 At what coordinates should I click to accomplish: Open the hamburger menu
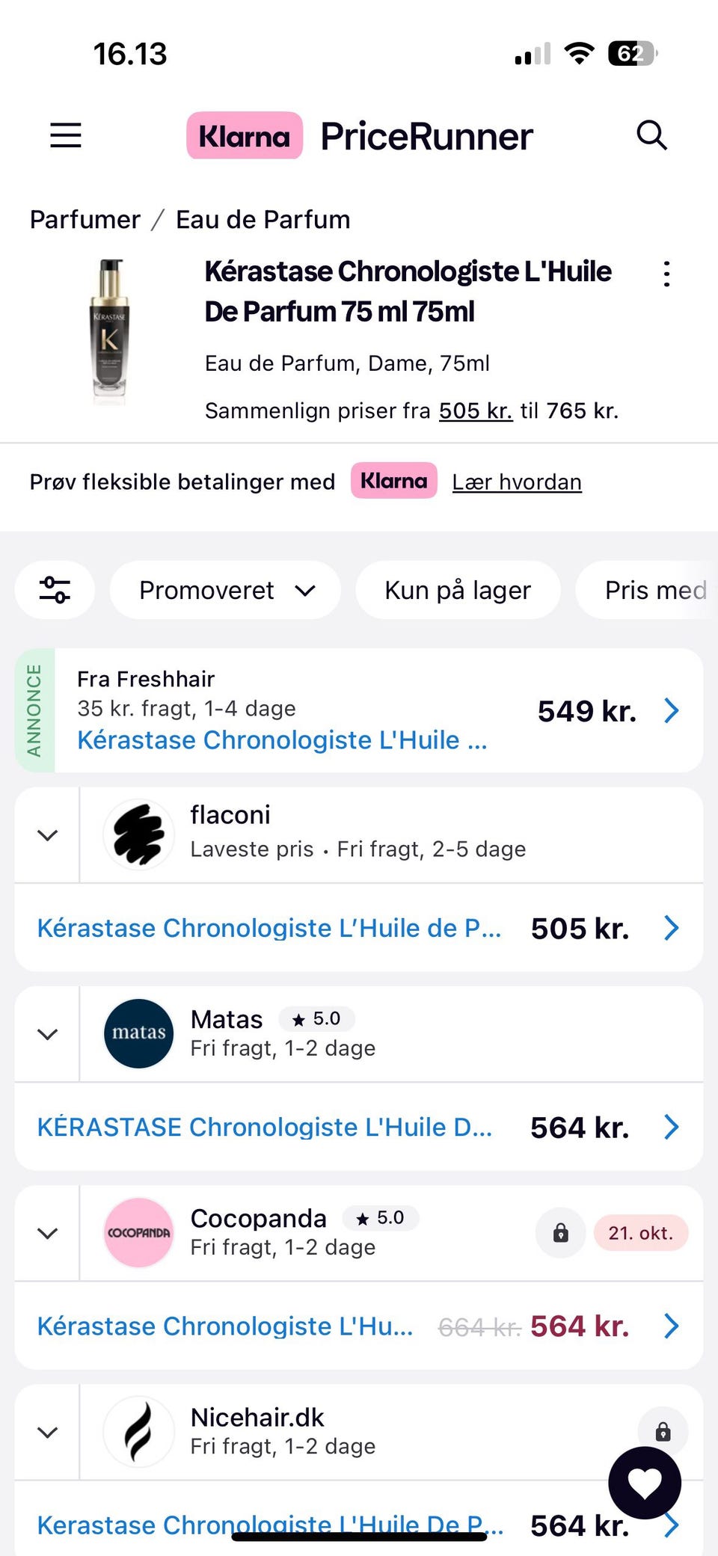pyautogui.click(x=66, y=135)
